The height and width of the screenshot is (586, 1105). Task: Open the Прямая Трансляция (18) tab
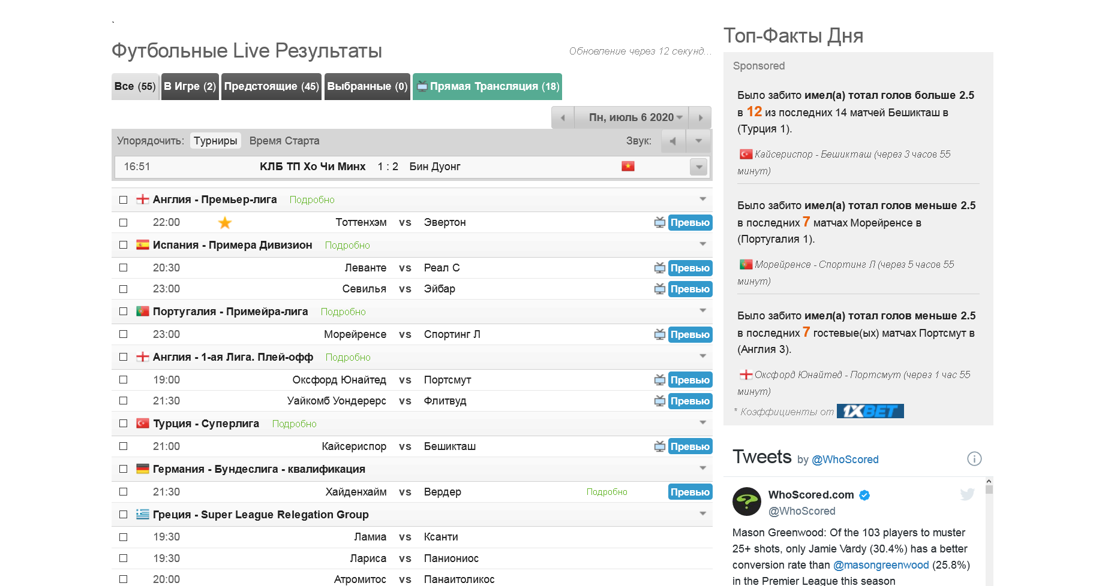[x=488, y=86]
